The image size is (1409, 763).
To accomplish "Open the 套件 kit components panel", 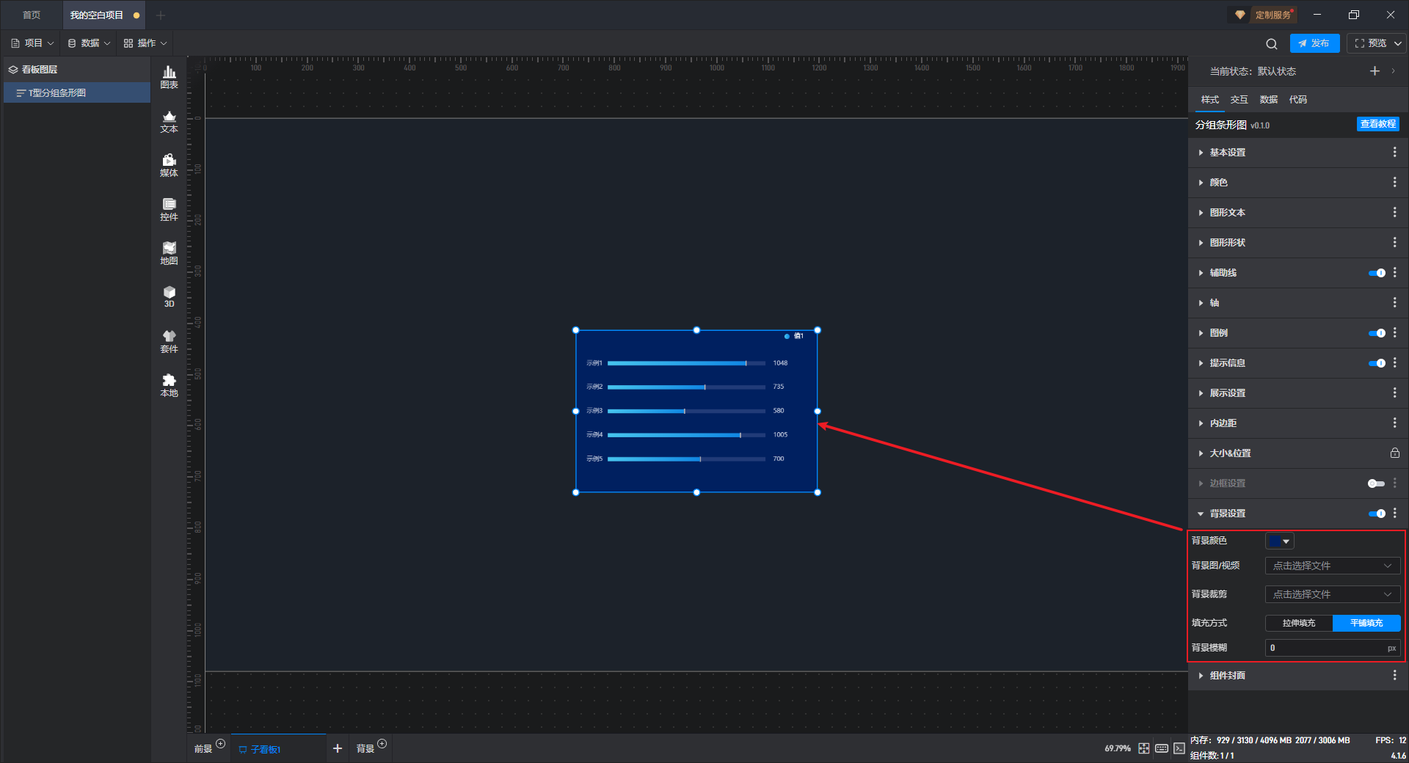I will click(x=169, y=341).
